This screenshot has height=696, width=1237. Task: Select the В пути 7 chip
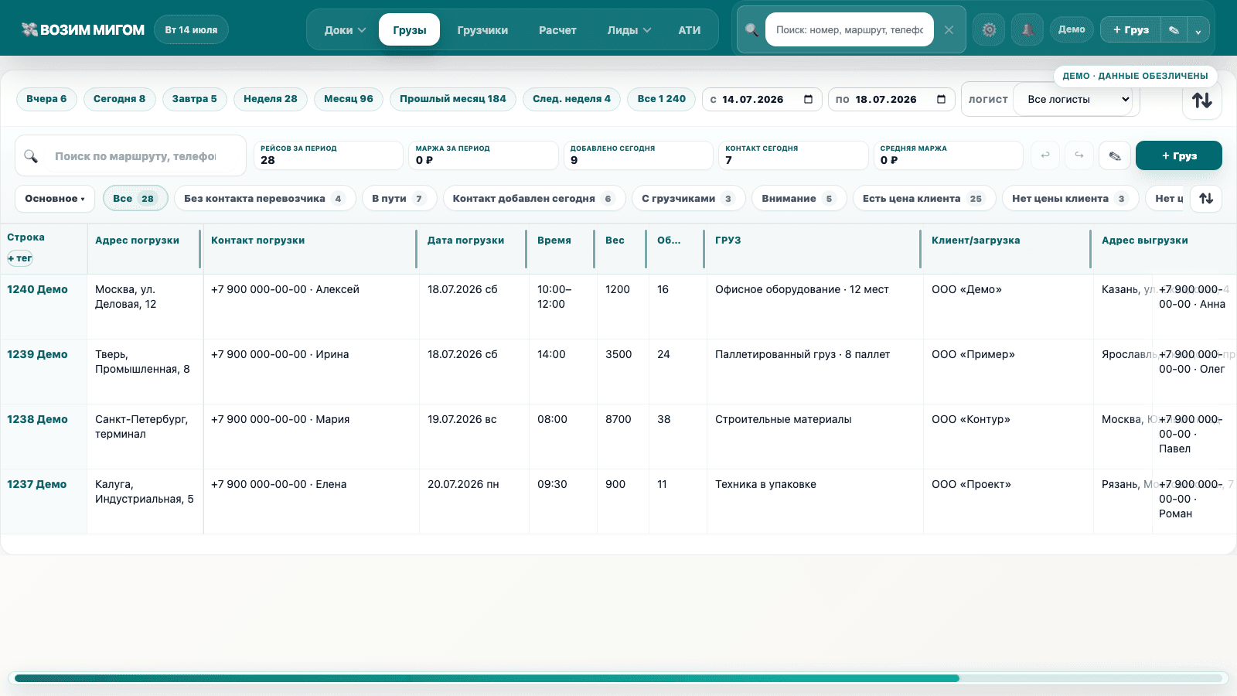click(399, 199)
